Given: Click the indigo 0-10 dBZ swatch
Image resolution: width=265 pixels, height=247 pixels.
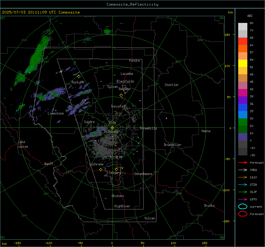Looking at the screenshot, I should click(243, 137).
